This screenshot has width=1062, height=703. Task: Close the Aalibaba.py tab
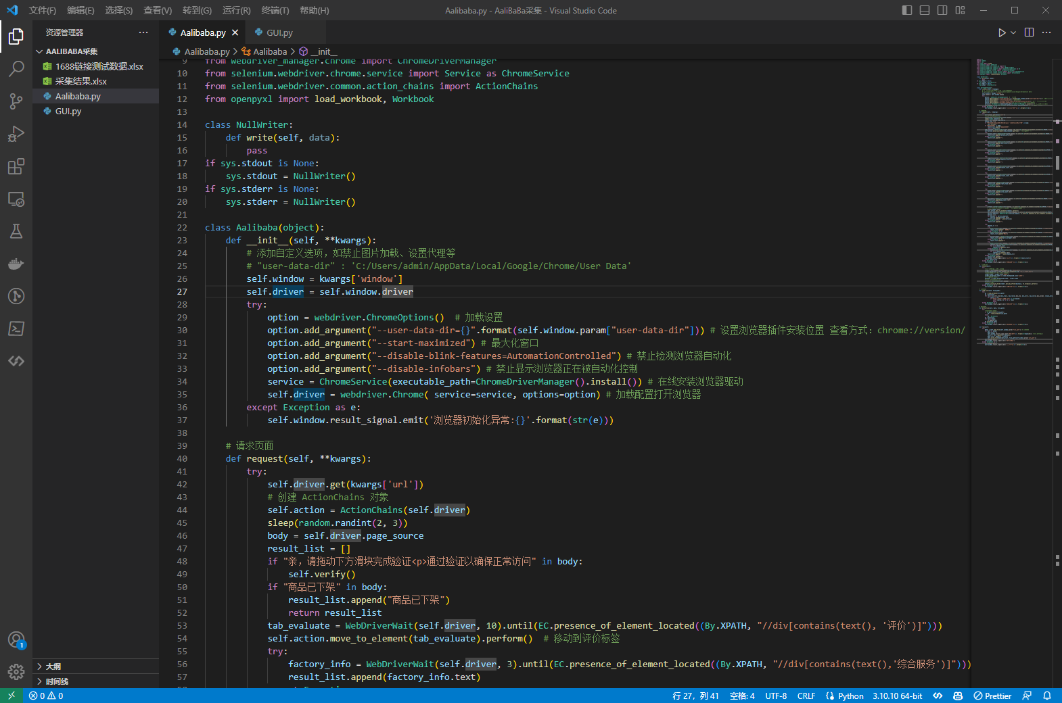point(235,32)
